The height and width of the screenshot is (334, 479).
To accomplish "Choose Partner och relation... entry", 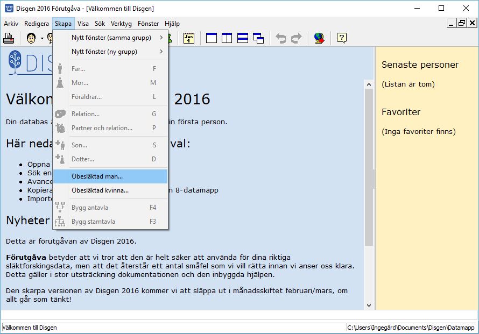I will (x=110, y=128).
